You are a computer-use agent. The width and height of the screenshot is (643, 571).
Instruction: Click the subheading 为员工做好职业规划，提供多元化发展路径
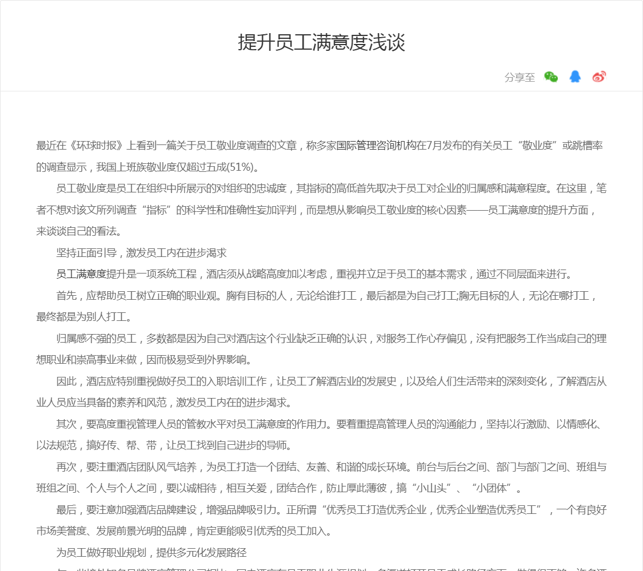coord(151,553)
